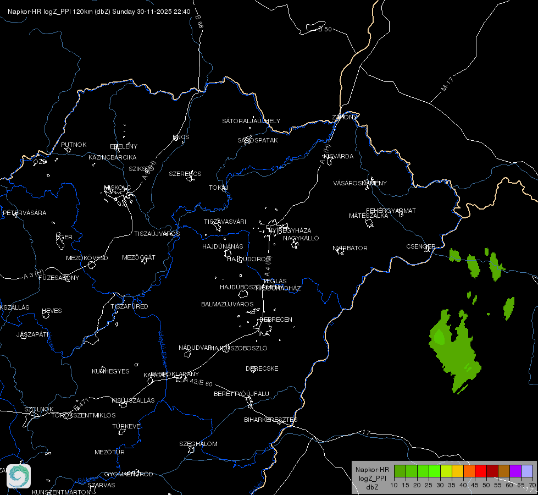This screenshot has height=495, width=538.
Task: Click the MÁTÉSZALKA town label
Action: 369,216
